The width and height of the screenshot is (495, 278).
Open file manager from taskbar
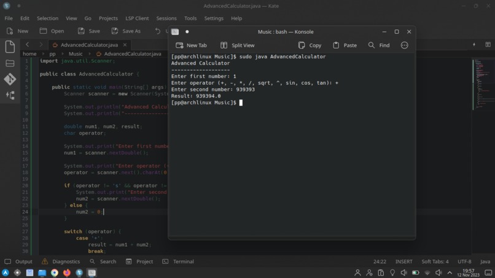(x=42, y=272)
